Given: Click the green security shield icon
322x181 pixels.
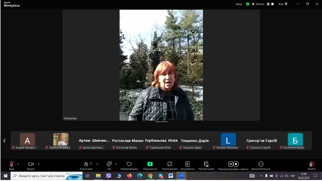Looking at the screenshot, I should tap(248, 4).
